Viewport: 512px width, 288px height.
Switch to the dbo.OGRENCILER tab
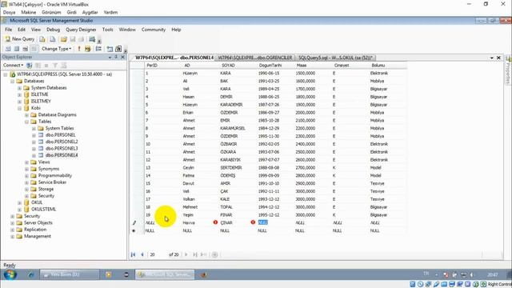[255, 58]
